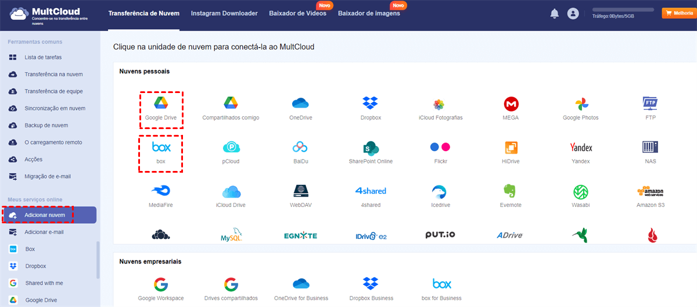Click the traffic usage progress bar
Screen dimensions: 697x307
(x=624, y=10)
